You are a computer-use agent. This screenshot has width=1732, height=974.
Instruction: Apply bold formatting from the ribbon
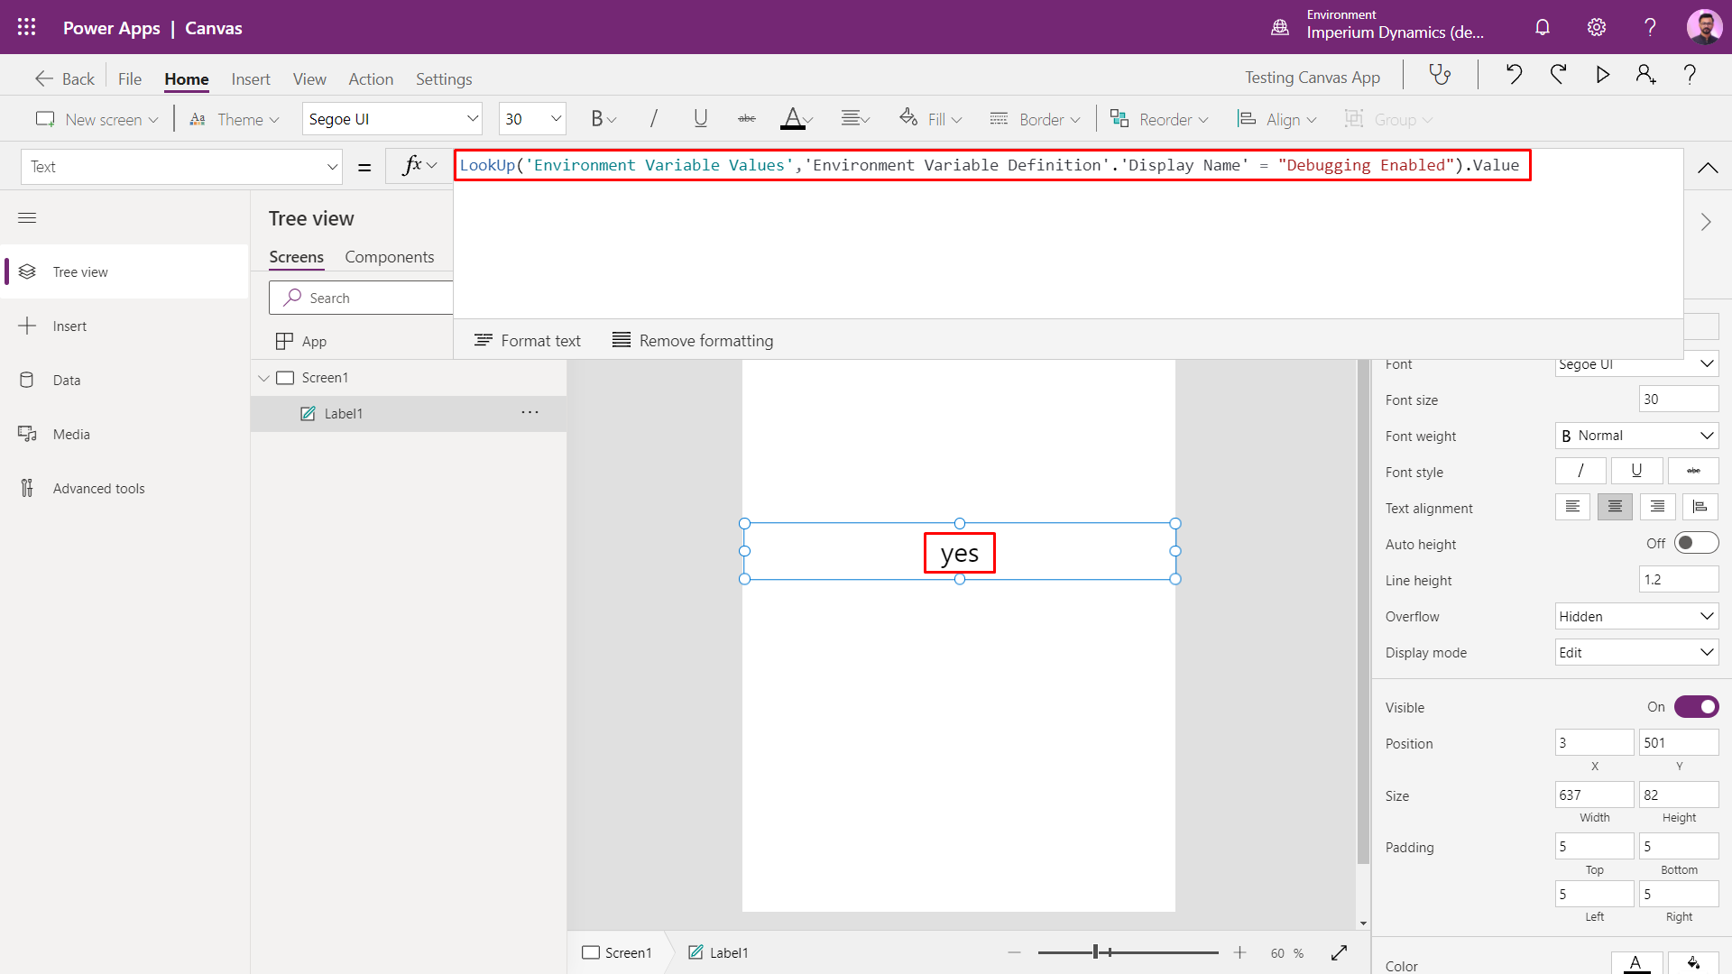(598, 118)
